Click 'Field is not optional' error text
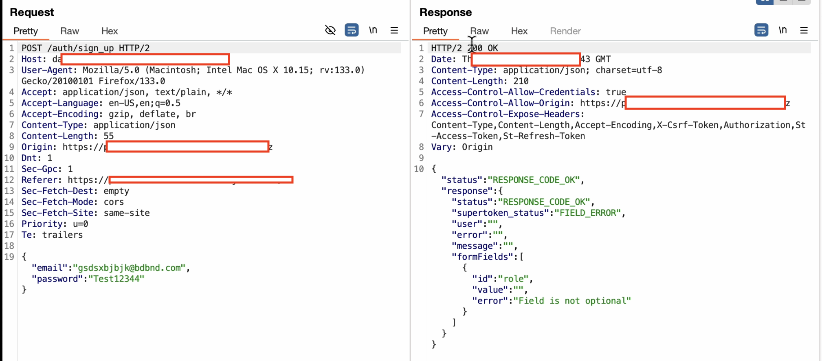822x361 pixels. coord(572,301)
